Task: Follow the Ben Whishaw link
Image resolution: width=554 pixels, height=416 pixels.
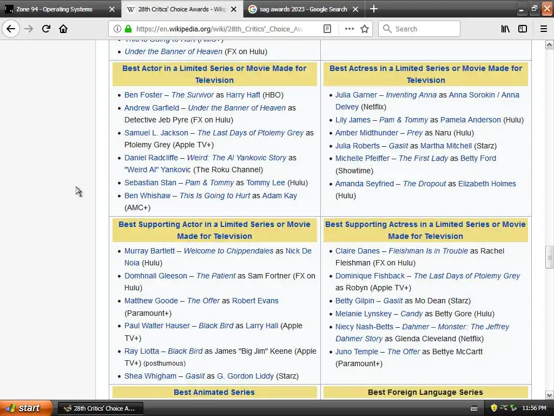Action: click(x=147, y=196)
